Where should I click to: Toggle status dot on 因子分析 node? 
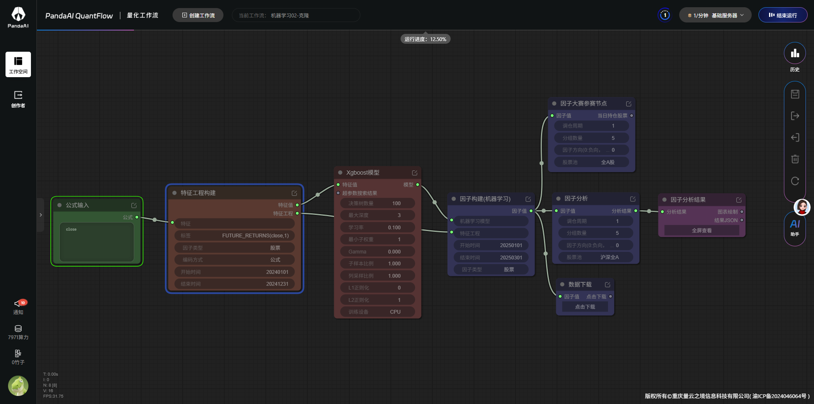pyautogui.click(x=558, y=199)
